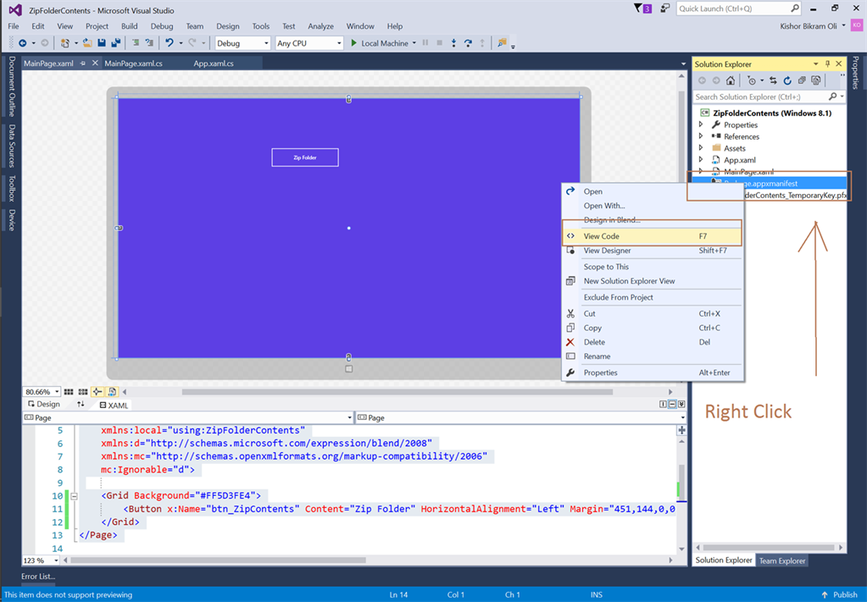The width and height of the screenshot is (867, 602).
Task: Toggle grid display in the design surface
Action: click(x=69, y=391)
